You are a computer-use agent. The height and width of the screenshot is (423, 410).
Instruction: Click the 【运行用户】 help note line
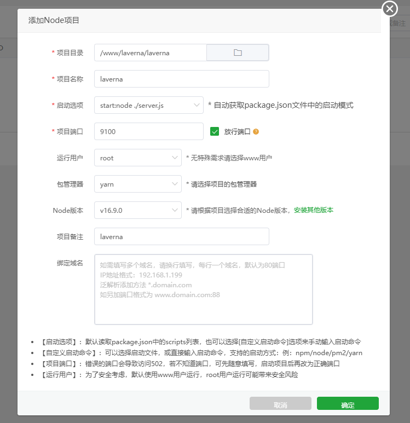tap(169, 375)
